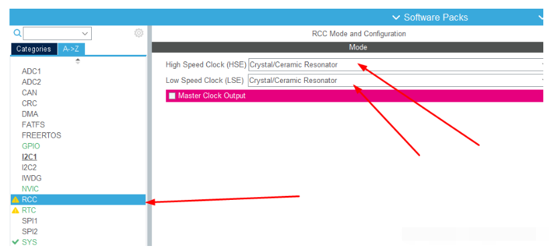Select FREERTOS in the list
552x250 pixels.
[x=41, y=136]
